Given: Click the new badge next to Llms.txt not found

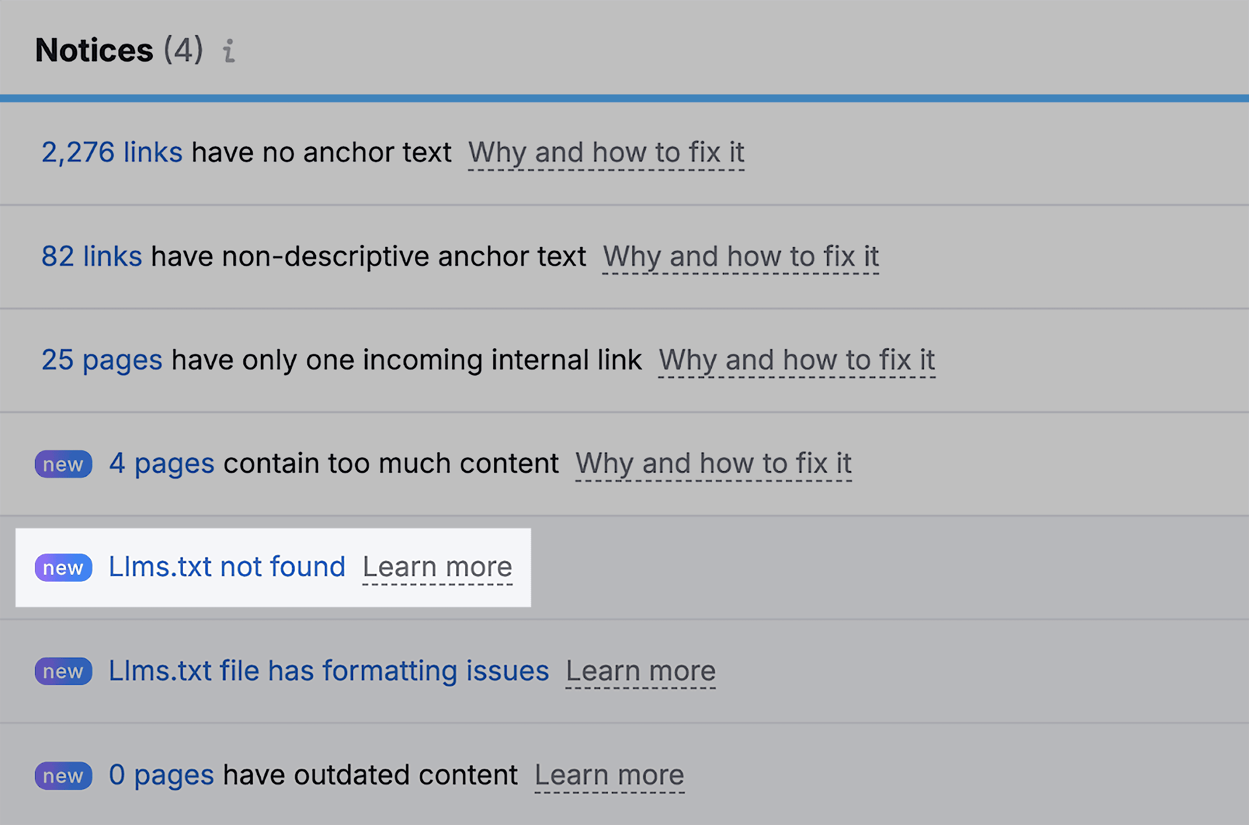Looking at the screenshot, I should (63, 567).
